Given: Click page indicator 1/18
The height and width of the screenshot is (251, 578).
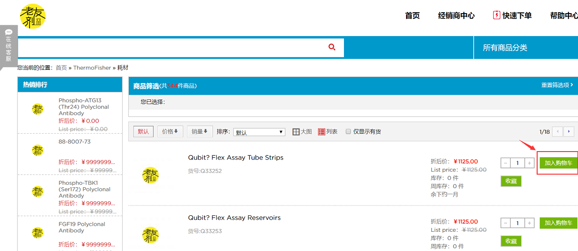Looking at the screenshot, I should click(545, 132).
